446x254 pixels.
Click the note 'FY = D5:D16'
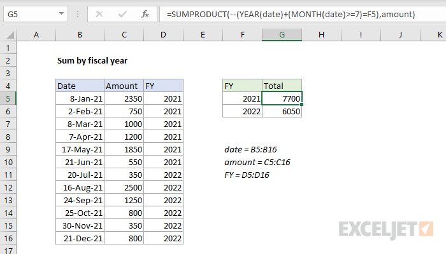pyautogui.click(x=247, y=175)
